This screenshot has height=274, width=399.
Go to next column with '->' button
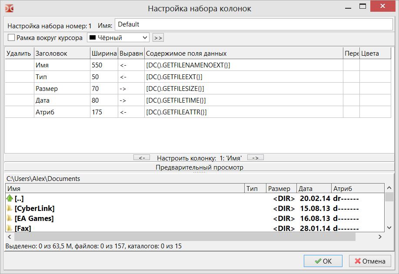point(255,158)
